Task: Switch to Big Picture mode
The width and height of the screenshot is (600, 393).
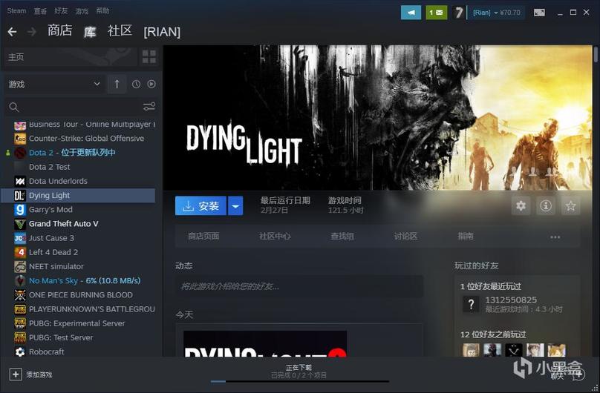Action: [540, 12]
